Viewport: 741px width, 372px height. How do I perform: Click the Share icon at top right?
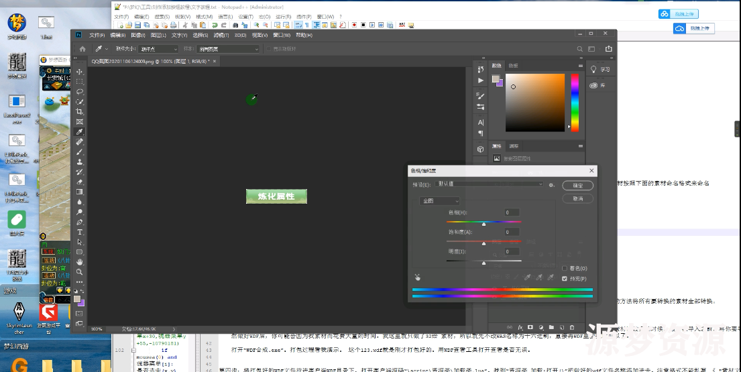click(608, 49)
